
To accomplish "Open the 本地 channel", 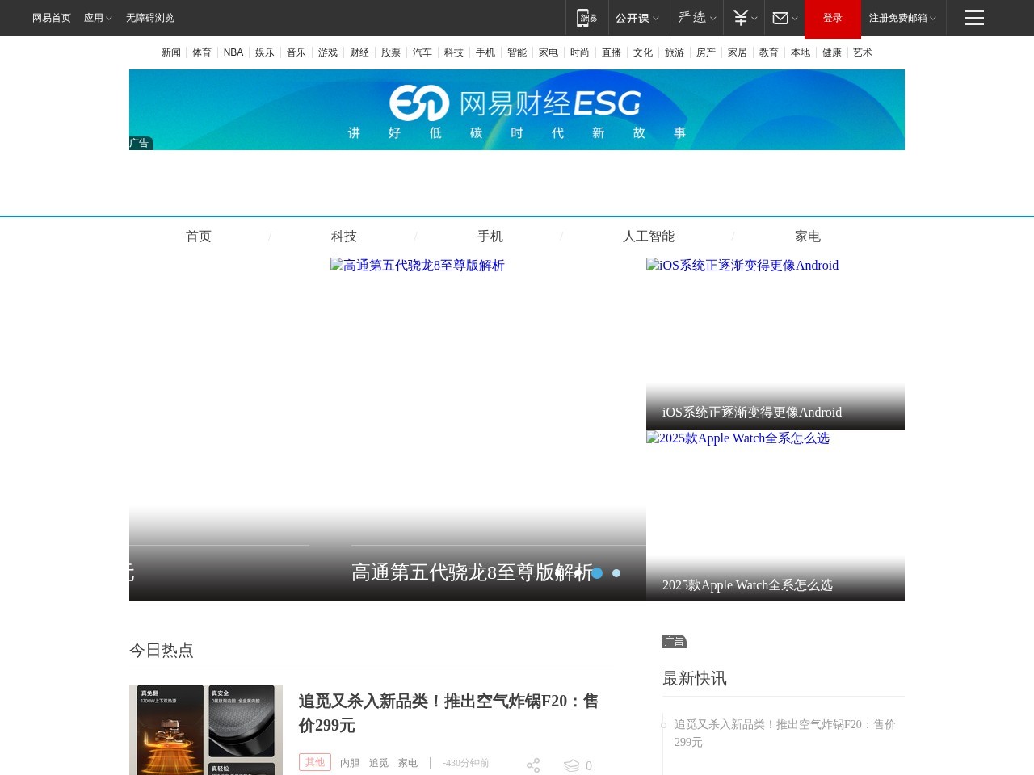I will (801, 52).
